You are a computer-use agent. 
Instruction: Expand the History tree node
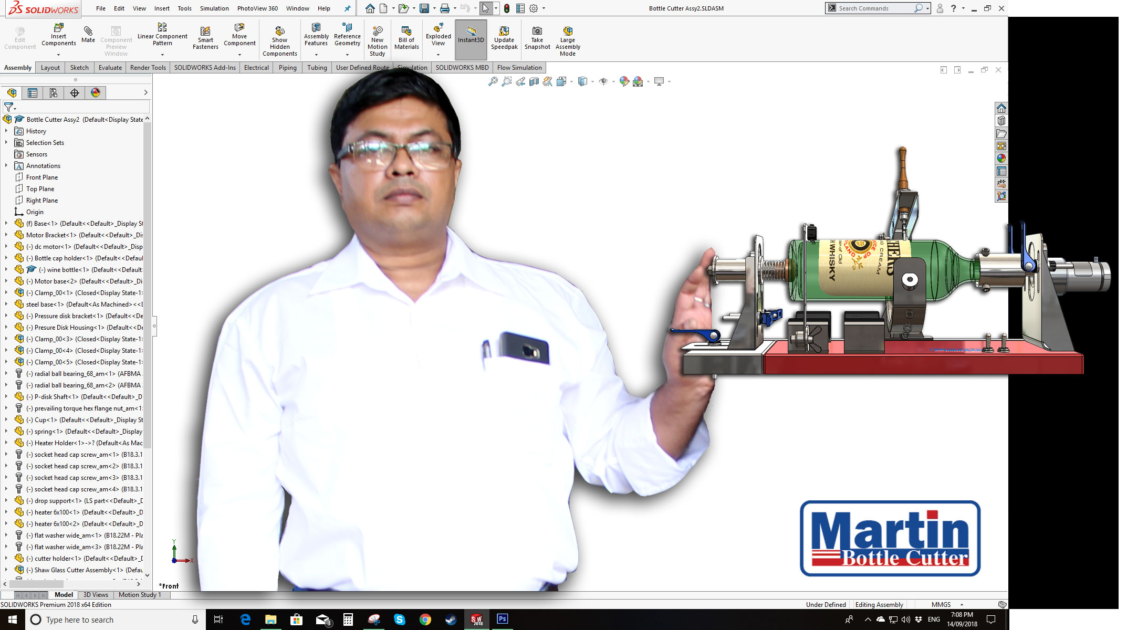6,131
